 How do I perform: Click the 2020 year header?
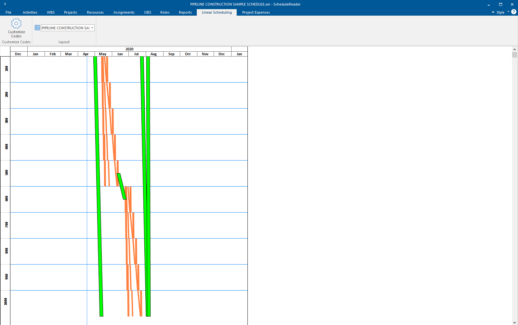[129, 49]
